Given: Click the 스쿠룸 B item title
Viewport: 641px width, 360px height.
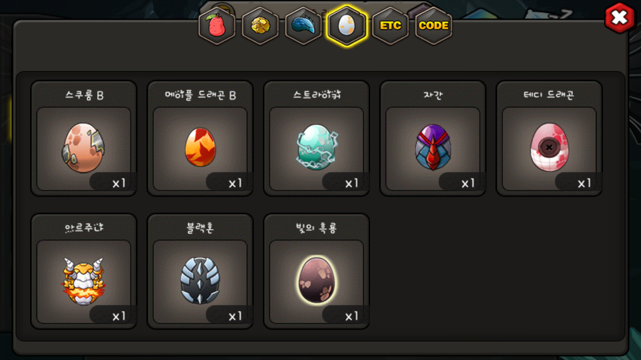Looking at the screenshot, I should (x=84, y=95).
